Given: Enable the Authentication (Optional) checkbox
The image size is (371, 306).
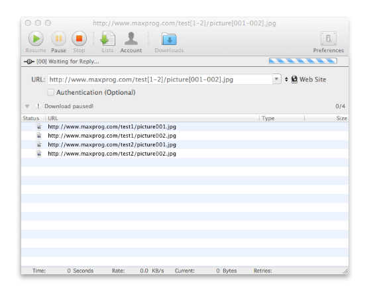Looking at the screenshot, I should [x=50, y=92].
